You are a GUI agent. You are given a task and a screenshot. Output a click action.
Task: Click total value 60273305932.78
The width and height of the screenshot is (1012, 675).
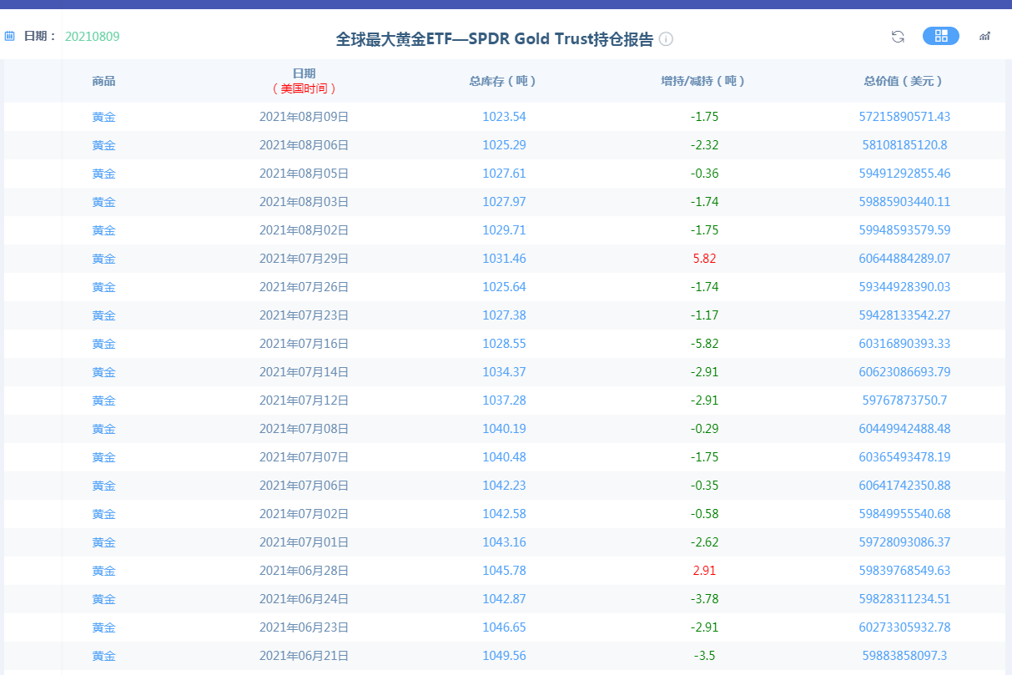[905, 627]
